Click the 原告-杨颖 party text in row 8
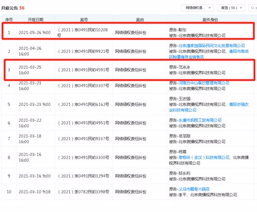The width and height of the screenshot is (257, 212). (x=178, y=152)
